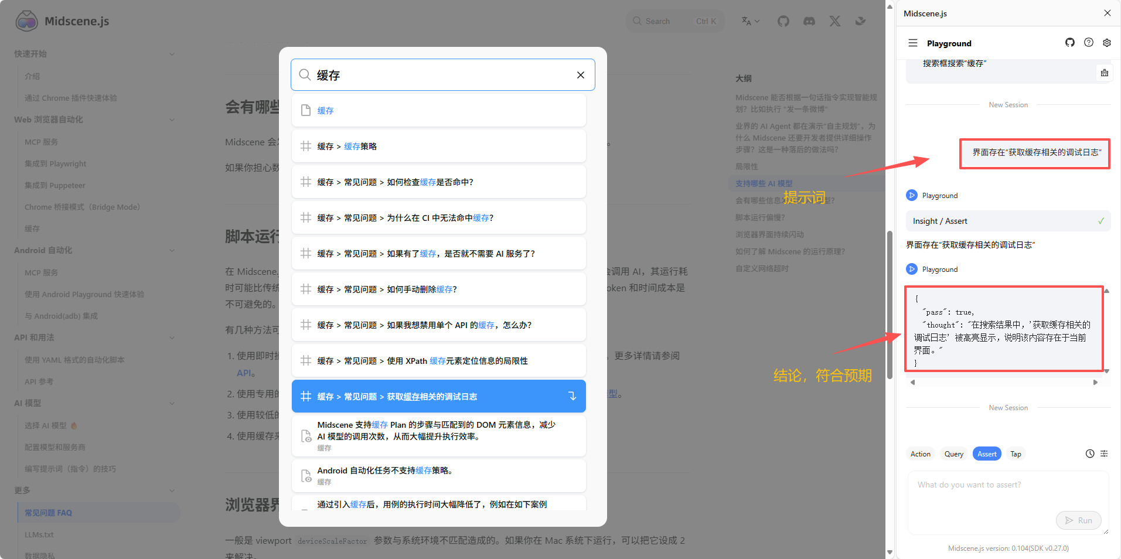Click the Midscene.js logo
Image resolution: width=1121 pixels, height=559 pixels.
[x=62, y=21]
